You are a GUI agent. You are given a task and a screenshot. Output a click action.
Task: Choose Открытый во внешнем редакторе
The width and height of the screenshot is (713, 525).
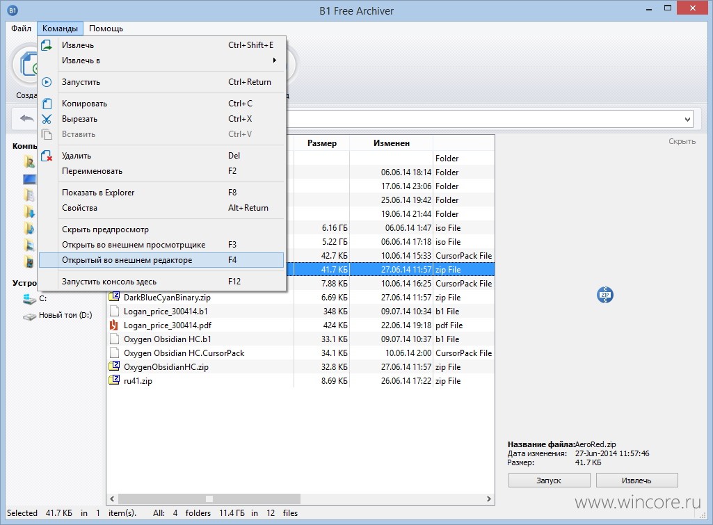(161, 260)
